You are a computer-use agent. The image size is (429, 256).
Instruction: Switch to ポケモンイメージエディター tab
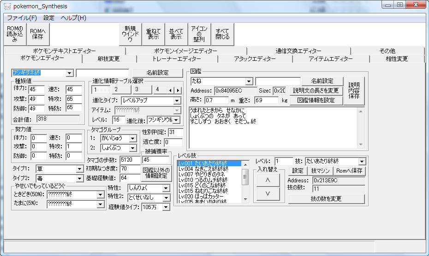tap(186, 51)
